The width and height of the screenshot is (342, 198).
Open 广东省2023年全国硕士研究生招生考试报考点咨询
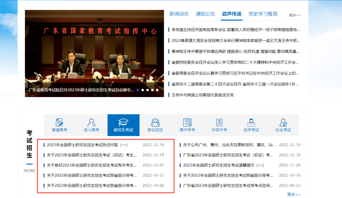click(x=228, y=186)
